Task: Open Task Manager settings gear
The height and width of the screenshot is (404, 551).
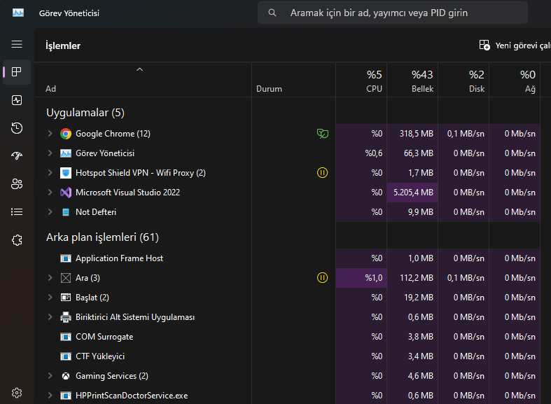Action: click(17, 393)
